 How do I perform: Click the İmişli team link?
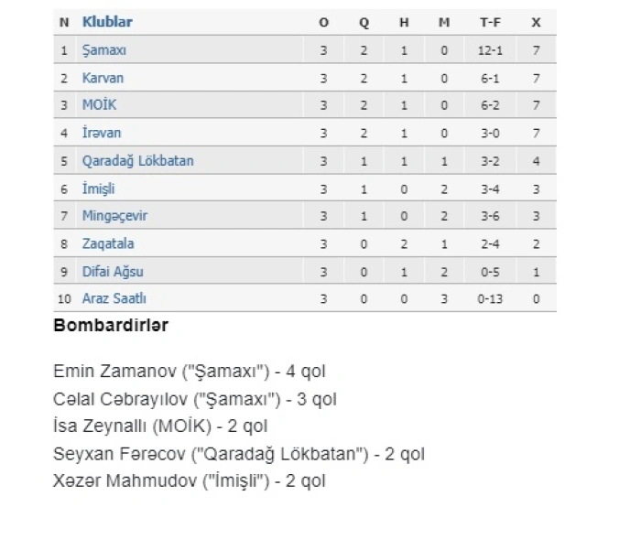pyautogui.click(x=98, y=189)
